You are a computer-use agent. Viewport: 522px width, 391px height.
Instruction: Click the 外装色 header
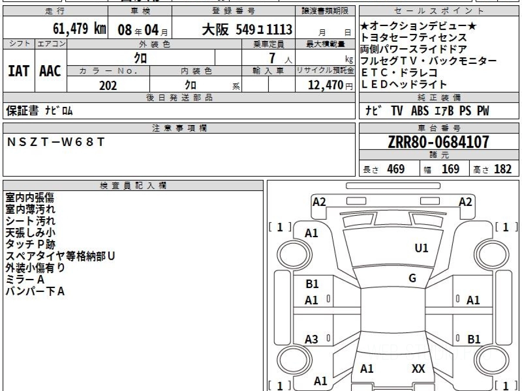(x=154, y=44)
